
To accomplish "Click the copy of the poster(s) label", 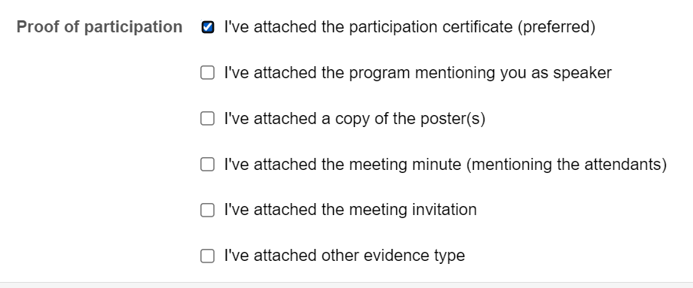I will pos(355,119).
